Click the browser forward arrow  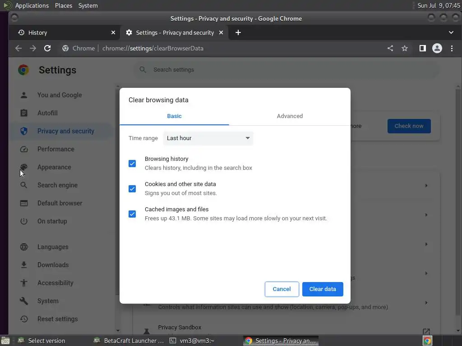pyautogui.click(x=32, y=48)
